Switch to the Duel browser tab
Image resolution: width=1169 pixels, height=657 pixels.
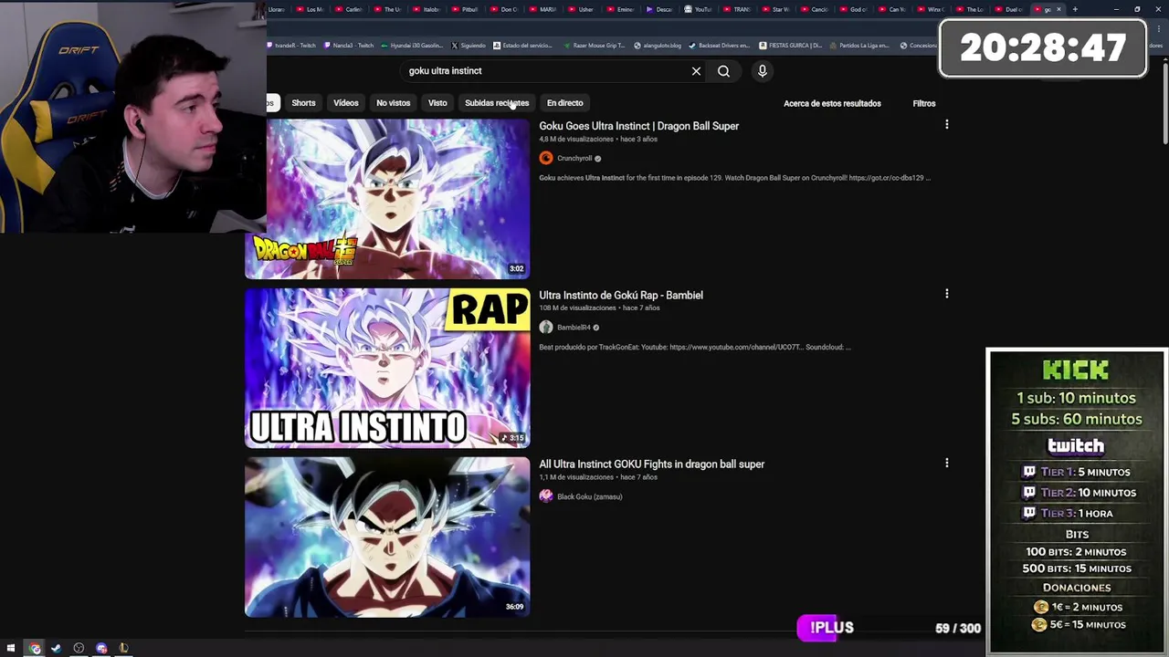tap(1009, 9)
